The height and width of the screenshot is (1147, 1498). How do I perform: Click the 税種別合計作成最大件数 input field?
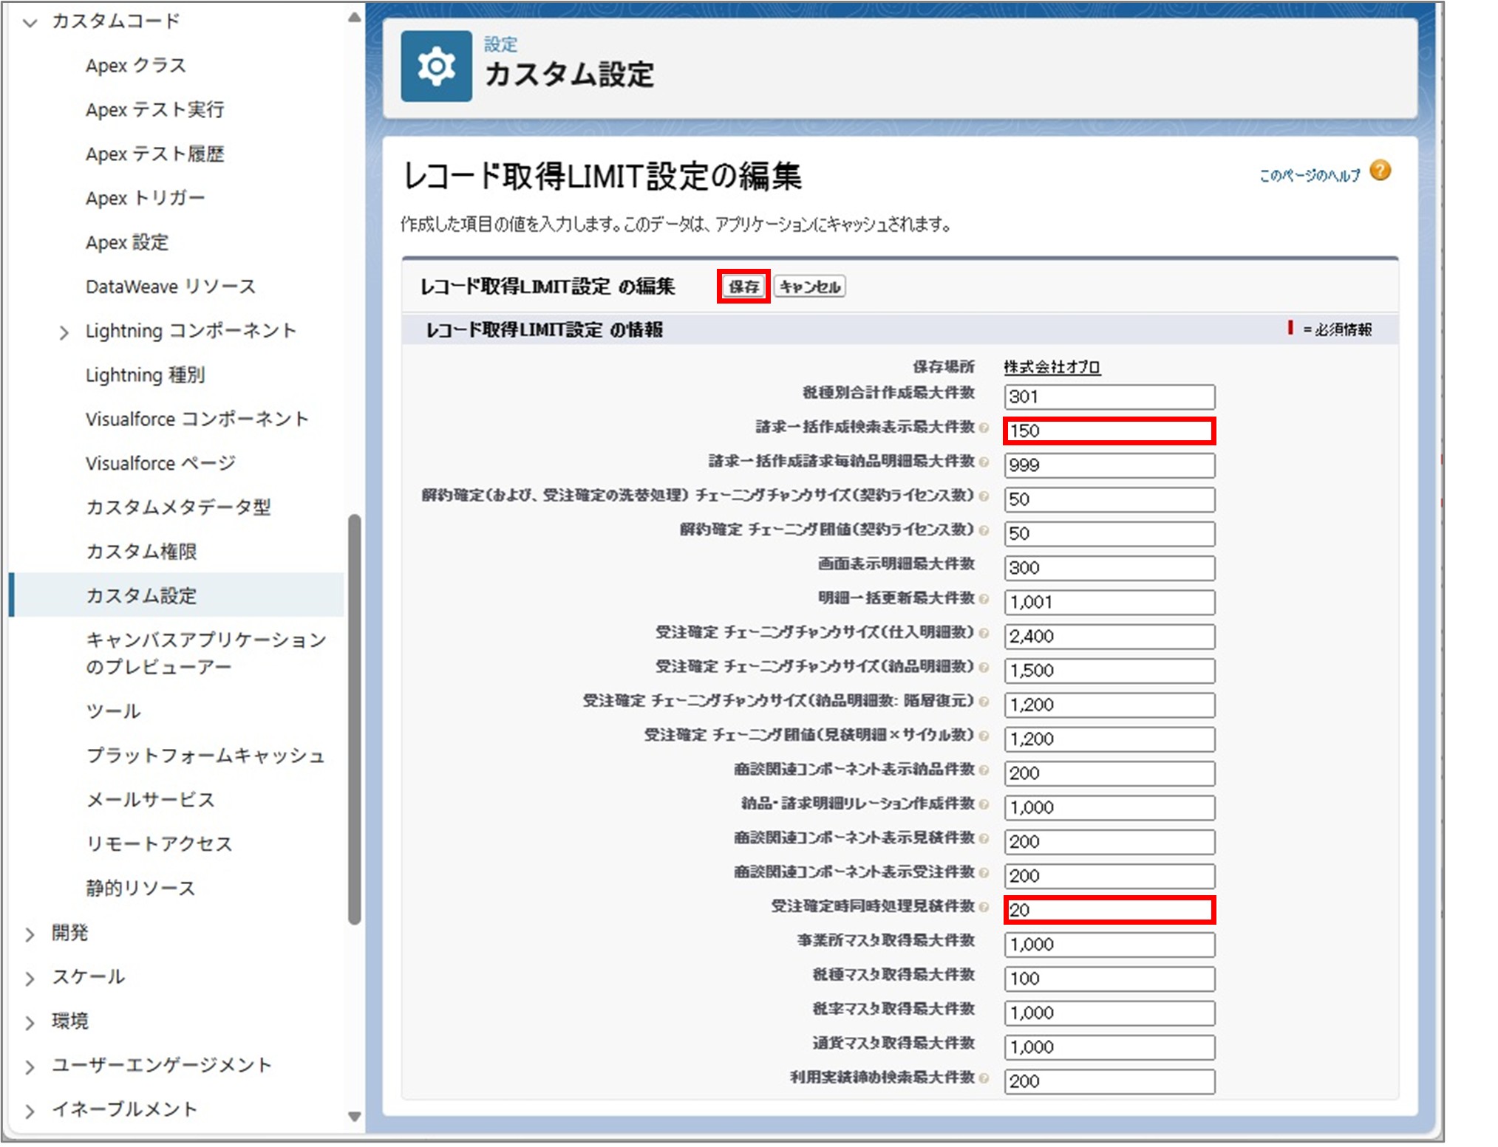pos(1108,397)
